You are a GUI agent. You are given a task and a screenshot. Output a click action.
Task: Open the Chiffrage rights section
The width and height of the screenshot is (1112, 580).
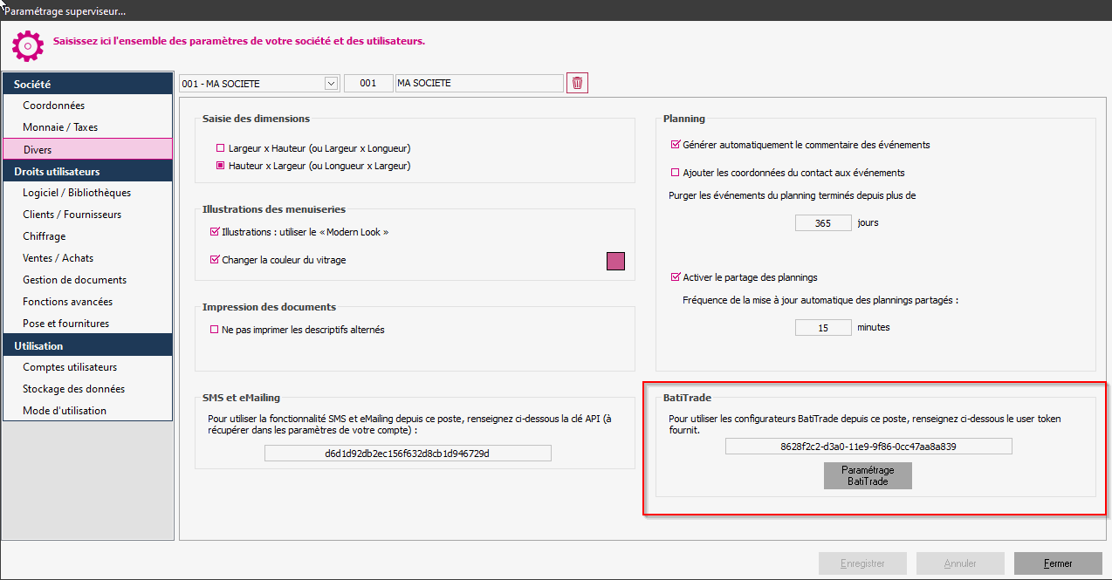(88, 236)
